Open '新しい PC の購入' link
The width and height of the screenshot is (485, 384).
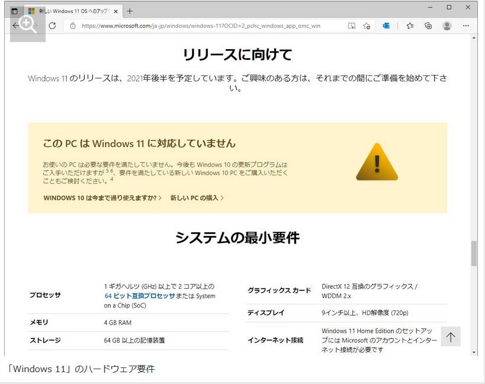pyautogui.click(x=197, y=198)
